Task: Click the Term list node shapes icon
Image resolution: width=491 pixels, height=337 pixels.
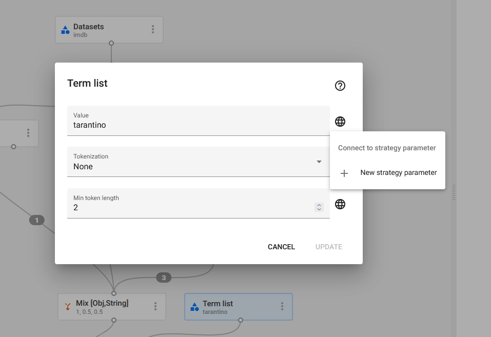Action: coord(194,307)
